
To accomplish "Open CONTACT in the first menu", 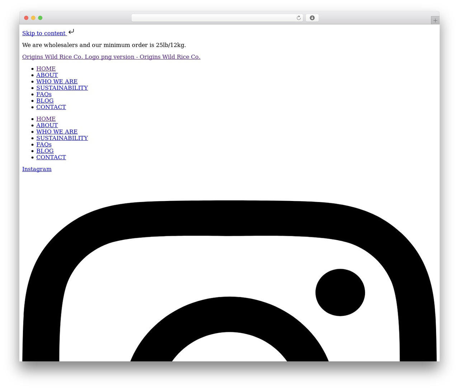I will [x=51, y=107].
